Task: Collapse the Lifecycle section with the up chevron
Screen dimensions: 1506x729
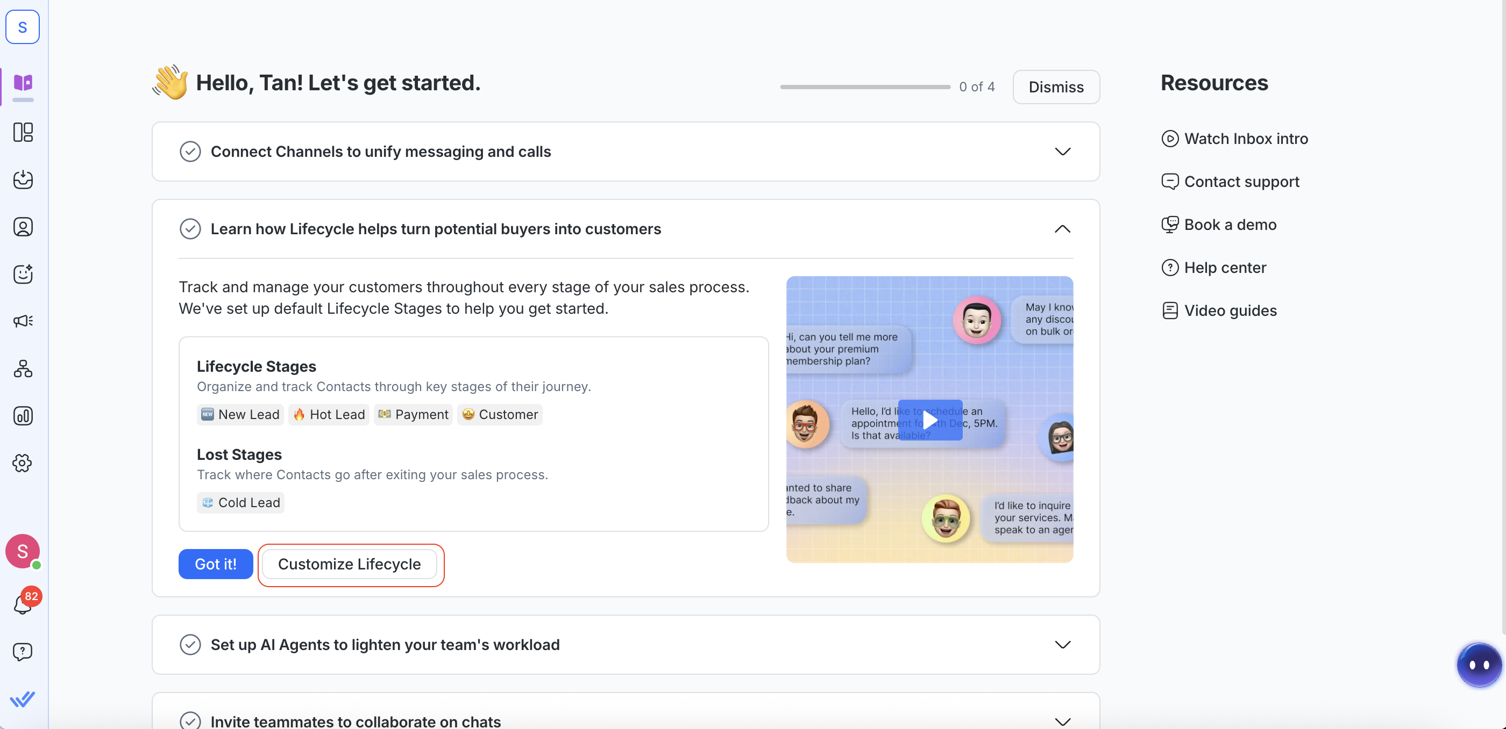Action: coord(1062,229)
